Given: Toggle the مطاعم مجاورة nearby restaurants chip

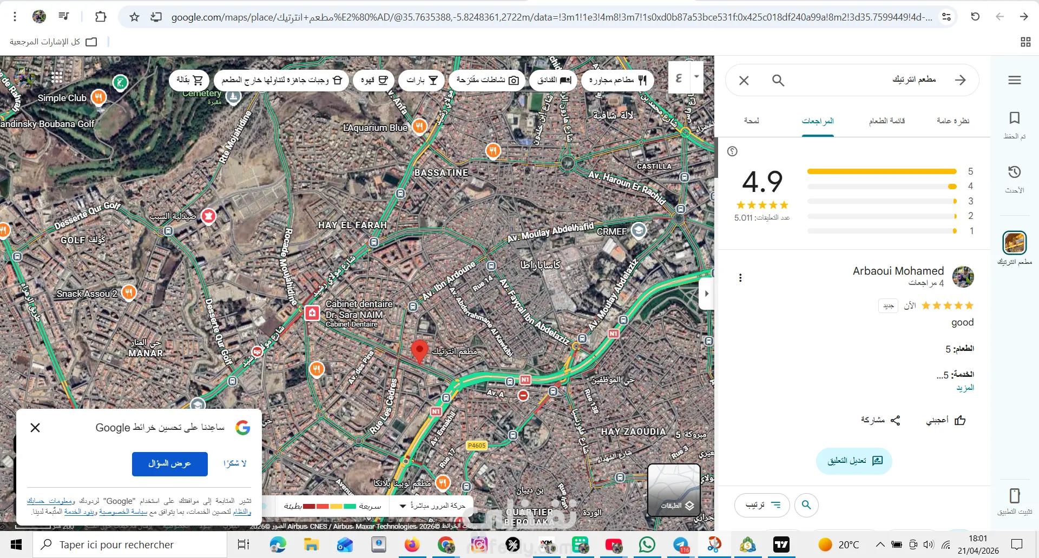Looking at the screenshot, I should point(618,80).
